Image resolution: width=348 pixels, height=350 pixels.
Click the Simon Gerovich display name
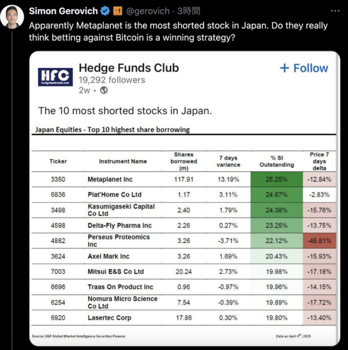click(63, 11)
